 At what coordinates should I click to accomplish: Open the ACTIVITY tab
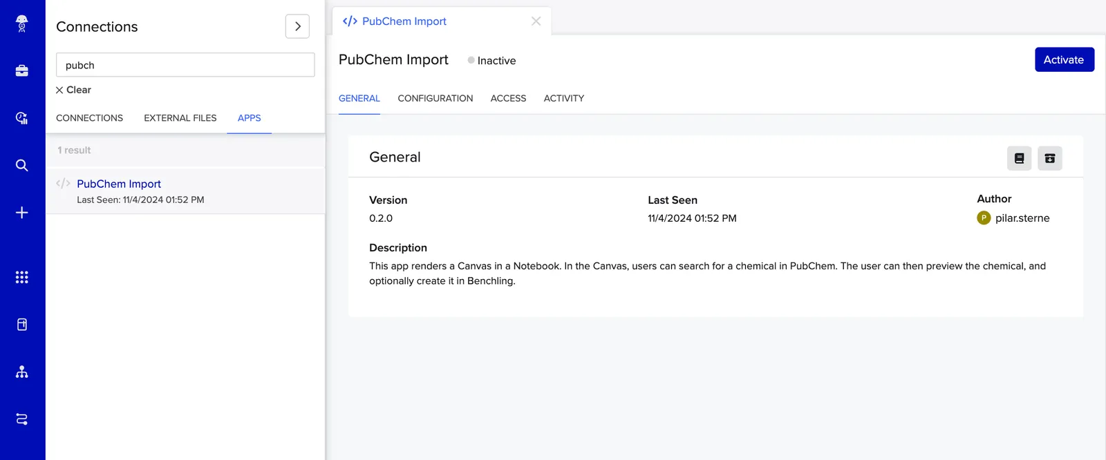click(x=563, y=98)
